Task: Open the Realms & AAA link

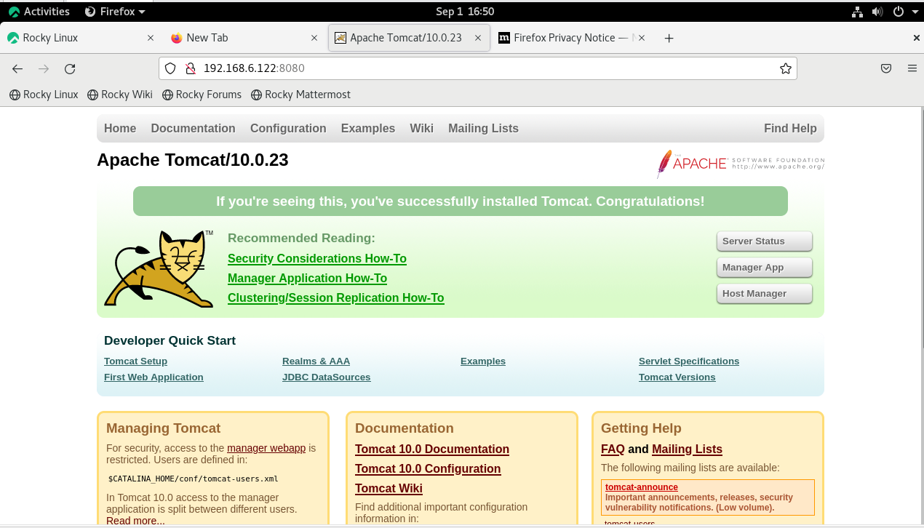Action: click(316, 361)
